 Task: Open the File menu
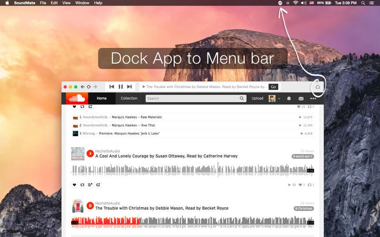tap(43, 3)
